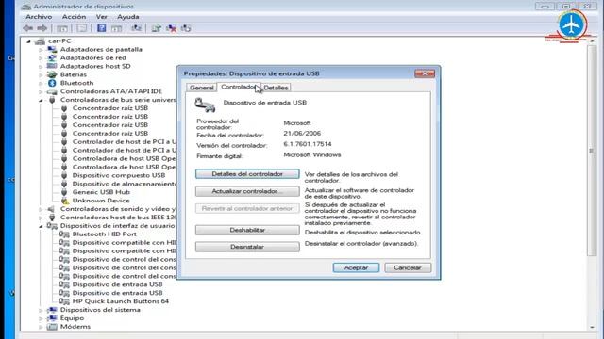Select the Dispositivo de almacenamiento tree item
The width and height of the screenshot is (604, 339).
pos(125,184)
